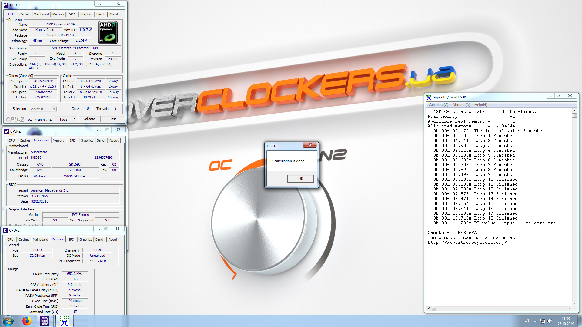The height and width of the screenshot is (327, 582).
Task: Click the Tools button in CPU-Z
Action: point(63,119)
